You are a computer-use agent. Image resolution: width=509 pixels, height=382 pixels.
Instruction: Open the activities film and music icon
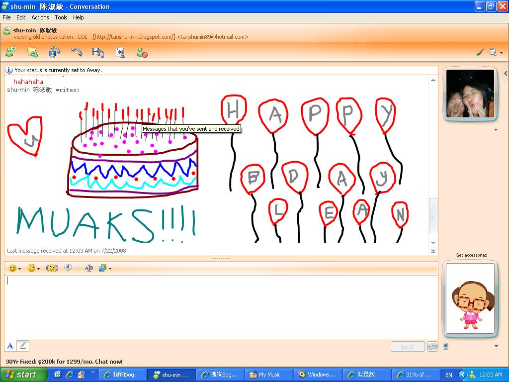(98, 52)
